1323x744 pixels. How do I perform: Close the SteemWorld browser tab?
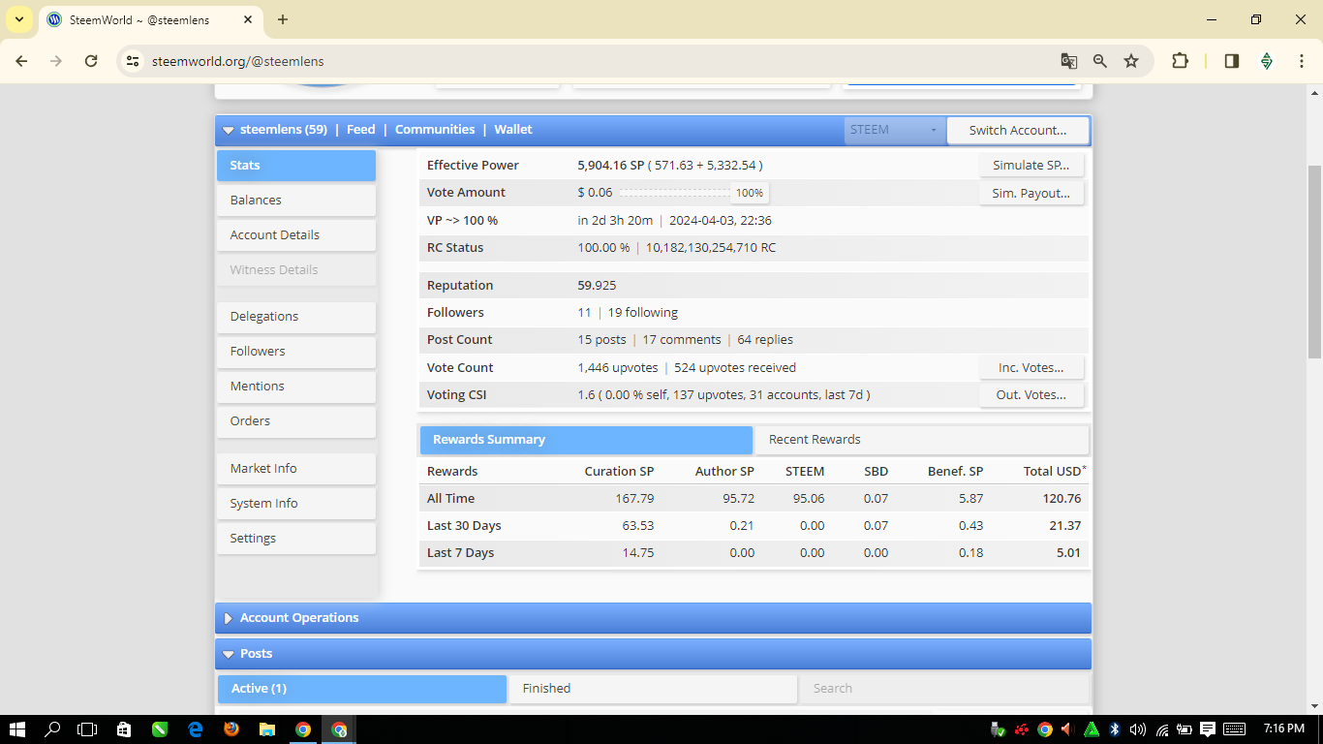(x=249, y=19)
